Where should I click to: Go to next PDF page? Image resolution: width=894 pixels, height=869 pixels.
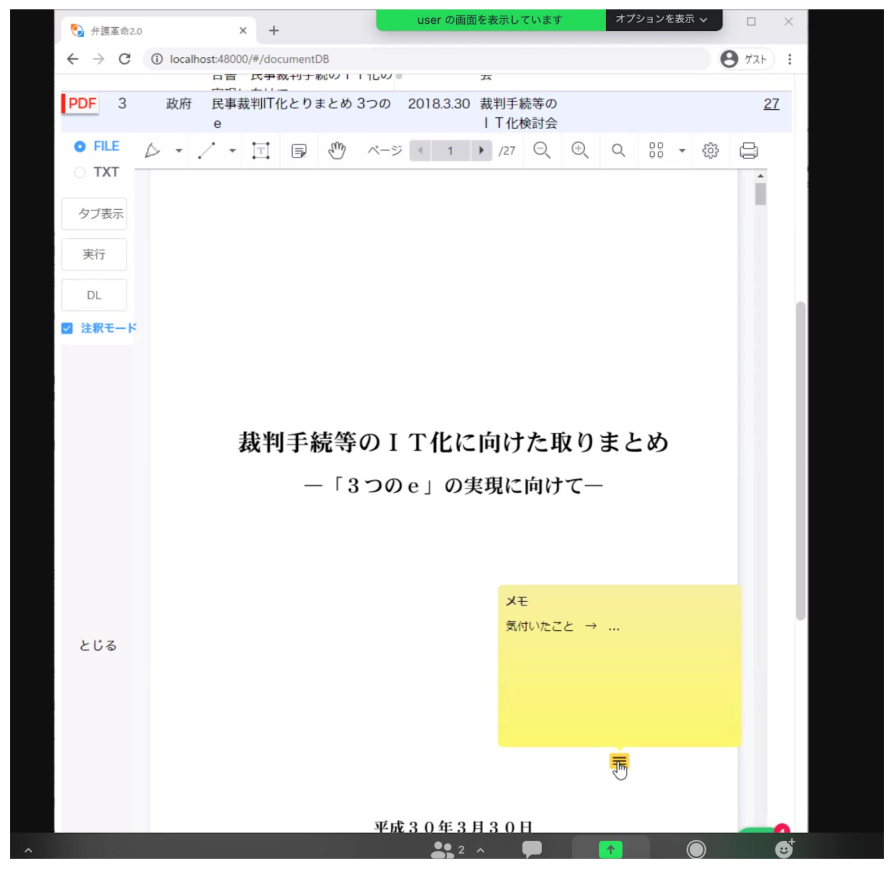click(481, 151)
